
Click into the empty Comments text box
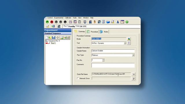pos(113,65)
